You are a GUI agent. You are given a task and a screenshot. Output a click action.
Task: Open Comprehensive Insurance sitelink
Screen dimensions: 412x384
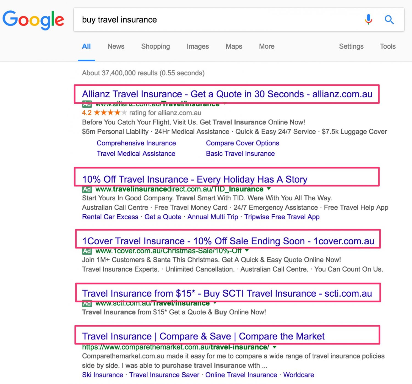pos(136,143)
